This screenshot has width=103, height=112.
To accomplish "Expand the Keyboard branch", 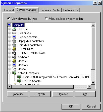I will [x=10, y=57].
